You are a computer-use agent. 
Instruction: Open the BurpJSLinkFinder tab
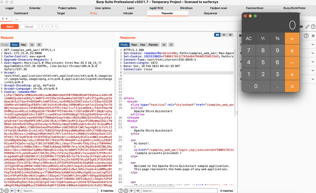[294, 8]
